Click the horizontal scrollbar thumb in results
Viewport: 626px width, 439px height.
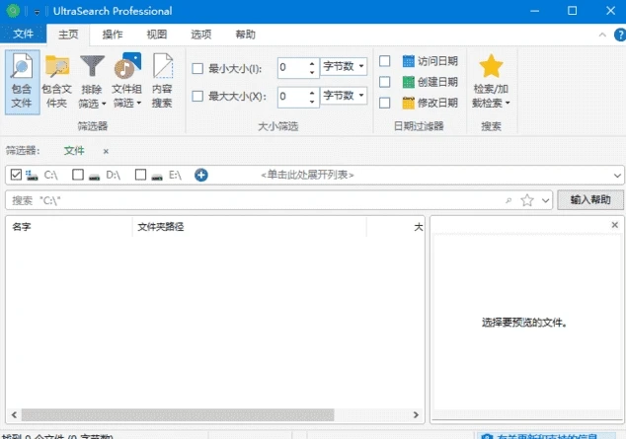pyautogui.click(x=178, y=414)
